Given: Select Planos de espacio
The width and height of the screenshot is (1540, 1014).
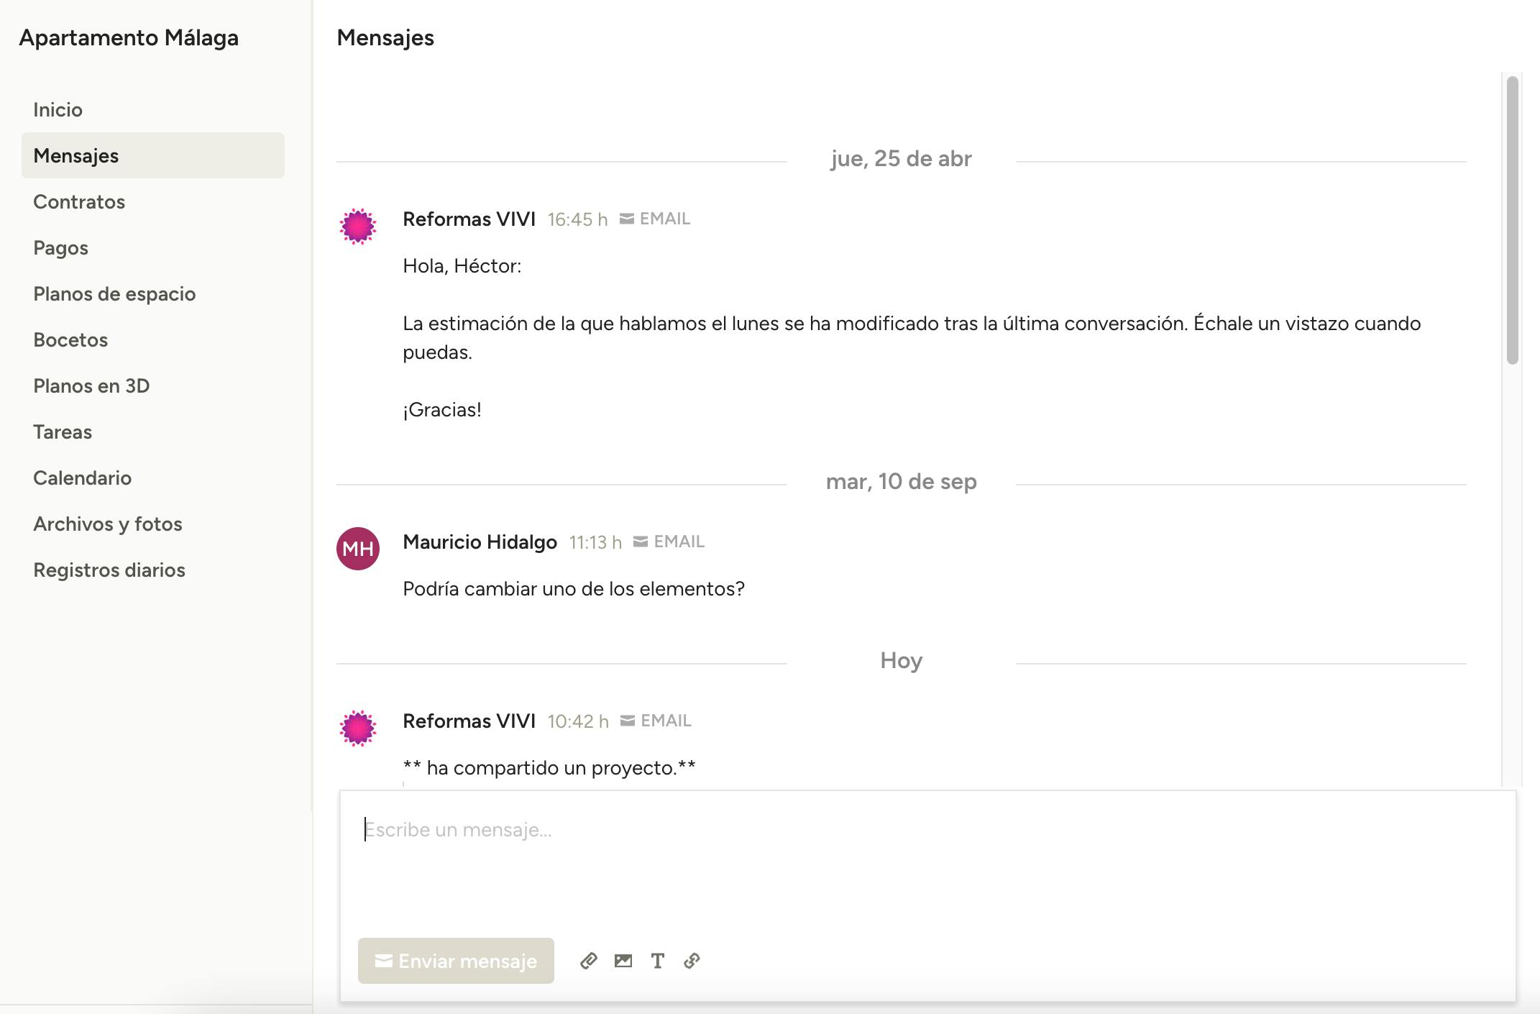Looking at the screenshot, I should tap(114, 294).
